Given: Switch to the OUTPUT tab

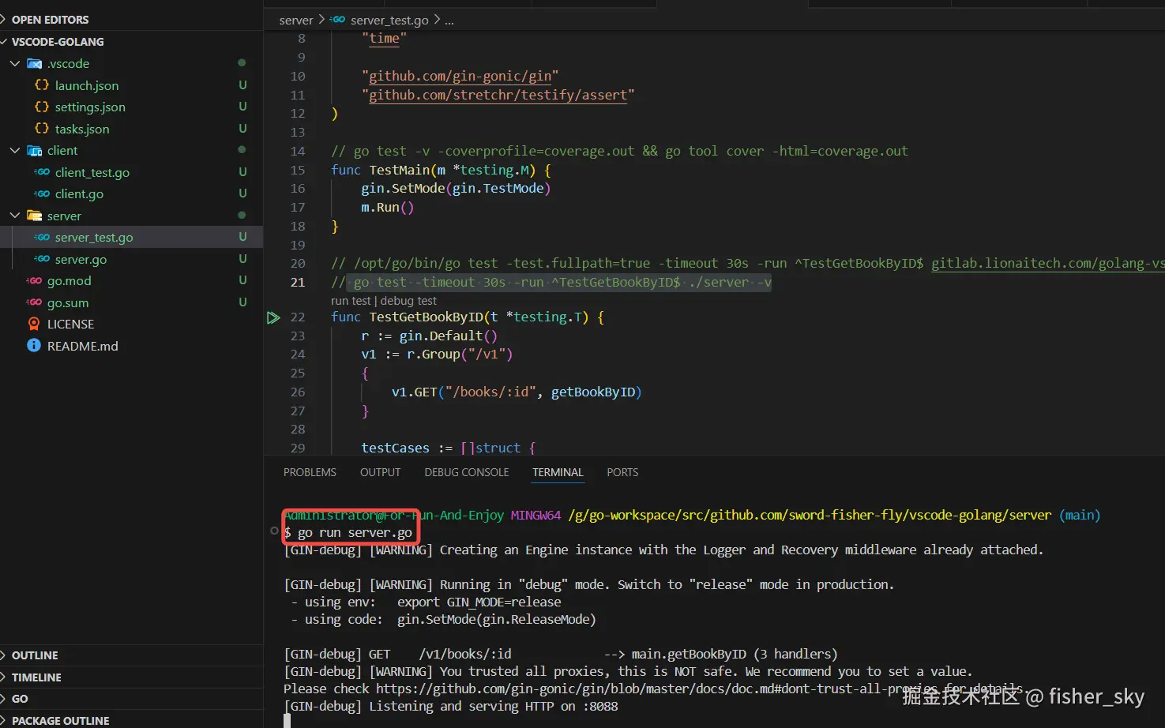Looking at the screenshot, I should coord(380,472).
